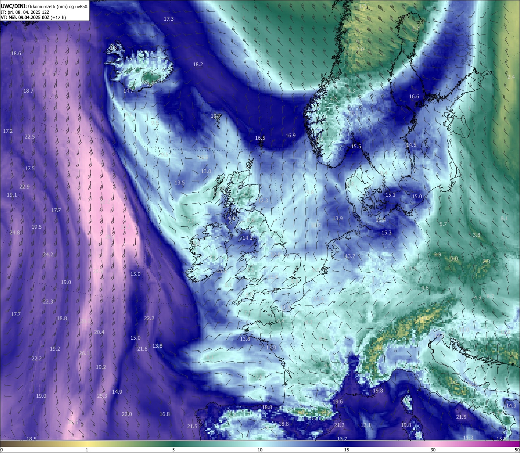
Task: Click the 'UWC/DINI: Úrkomumætti (mm) og uv850.' title
Action: pyautogui.click(x=45, y=7)
